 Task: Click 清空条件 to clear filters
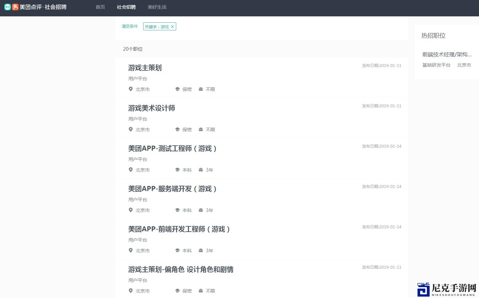130,26
